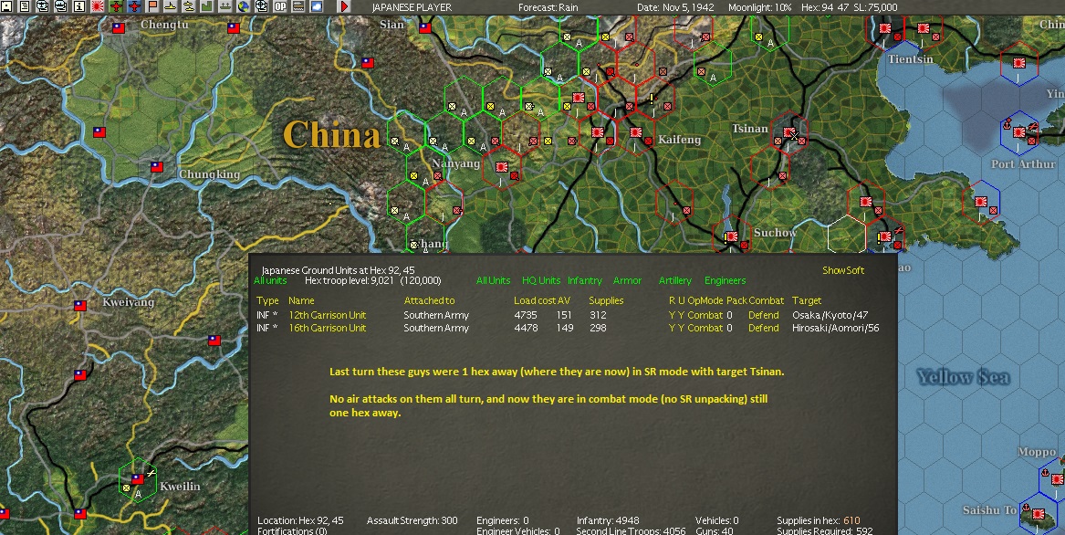Open the ship list toolbar icon
The width and height of the screenshot is (1065, 535).
point(60,6)
